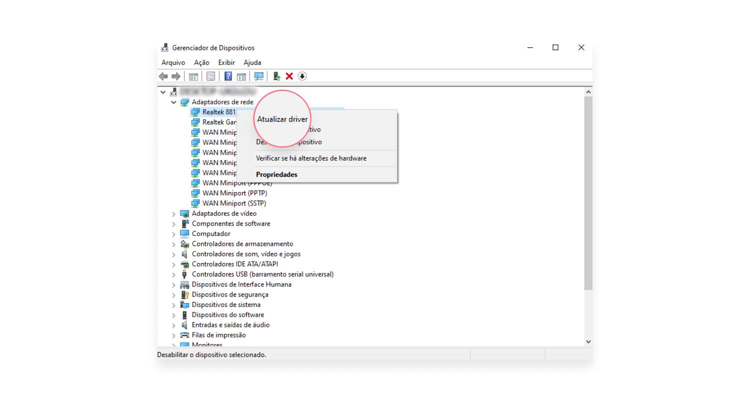The image size is (750, 400).
Task: Click the blue question mark Help icon
Action: (x=228, y=76)
